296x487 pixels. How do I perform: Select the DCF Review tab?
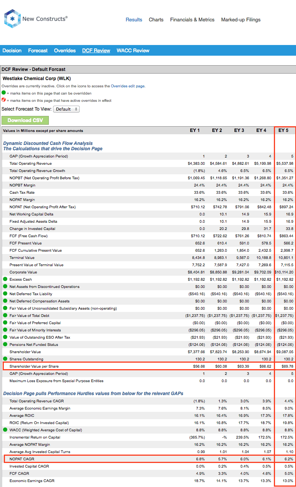[96, 50]
